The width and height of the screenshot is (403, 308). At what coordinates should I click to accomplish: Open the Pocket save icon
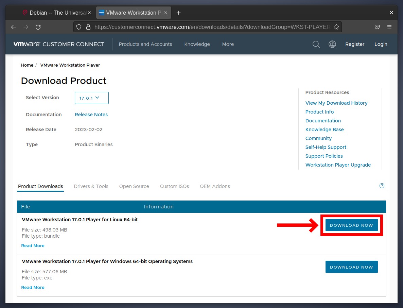[x=377, y=27]
